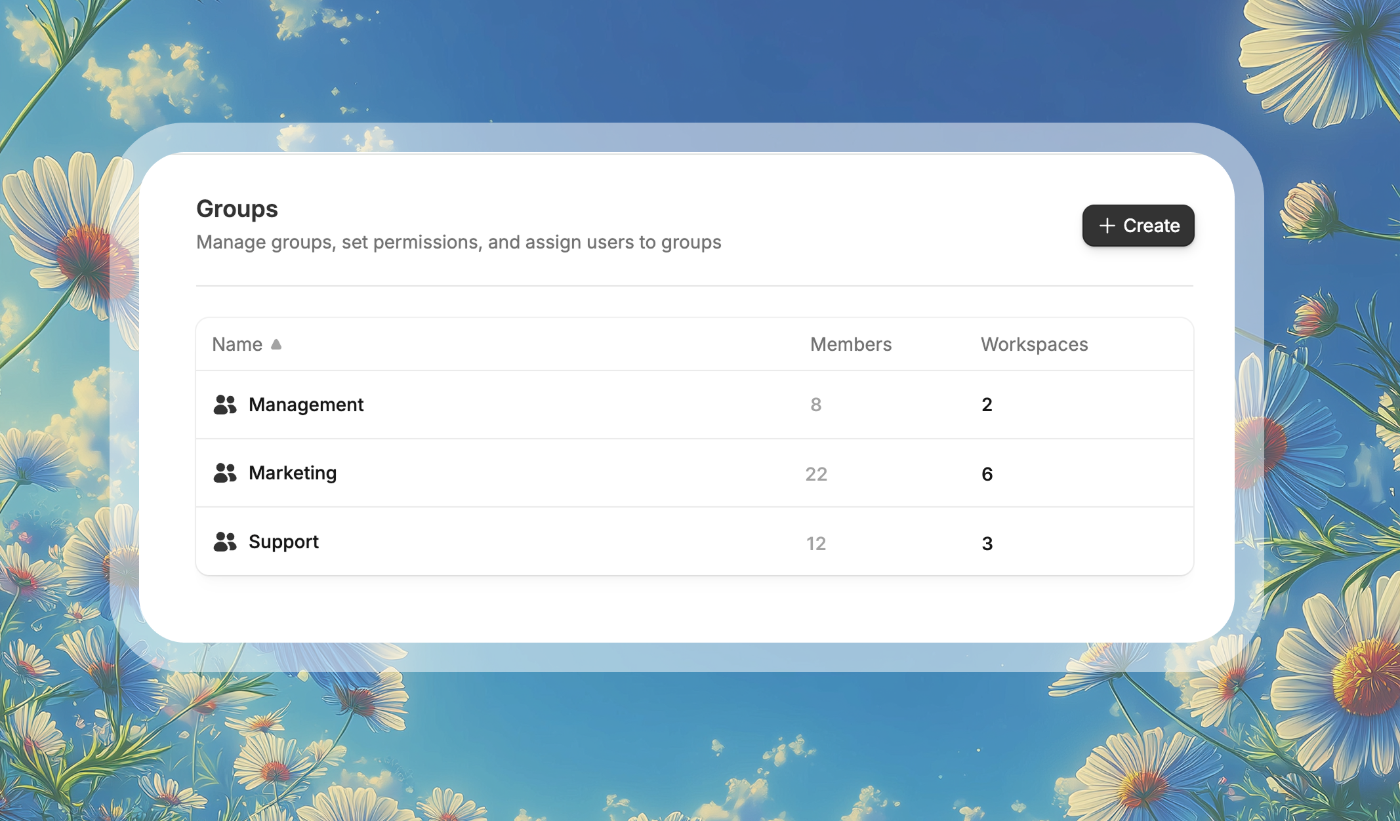Click the workspace count for Support
1400x821 pixels.
pyautogui.click(x=987, y=543)
